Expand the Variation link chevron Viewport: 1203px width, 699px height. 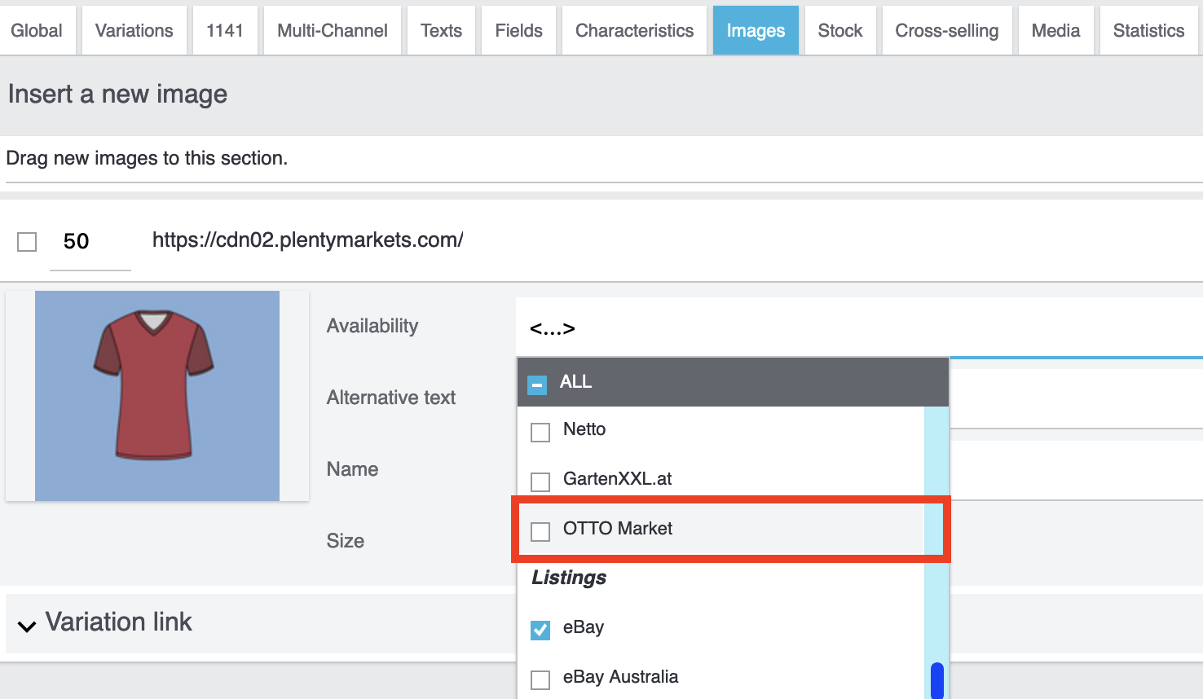tap(27, 626)
